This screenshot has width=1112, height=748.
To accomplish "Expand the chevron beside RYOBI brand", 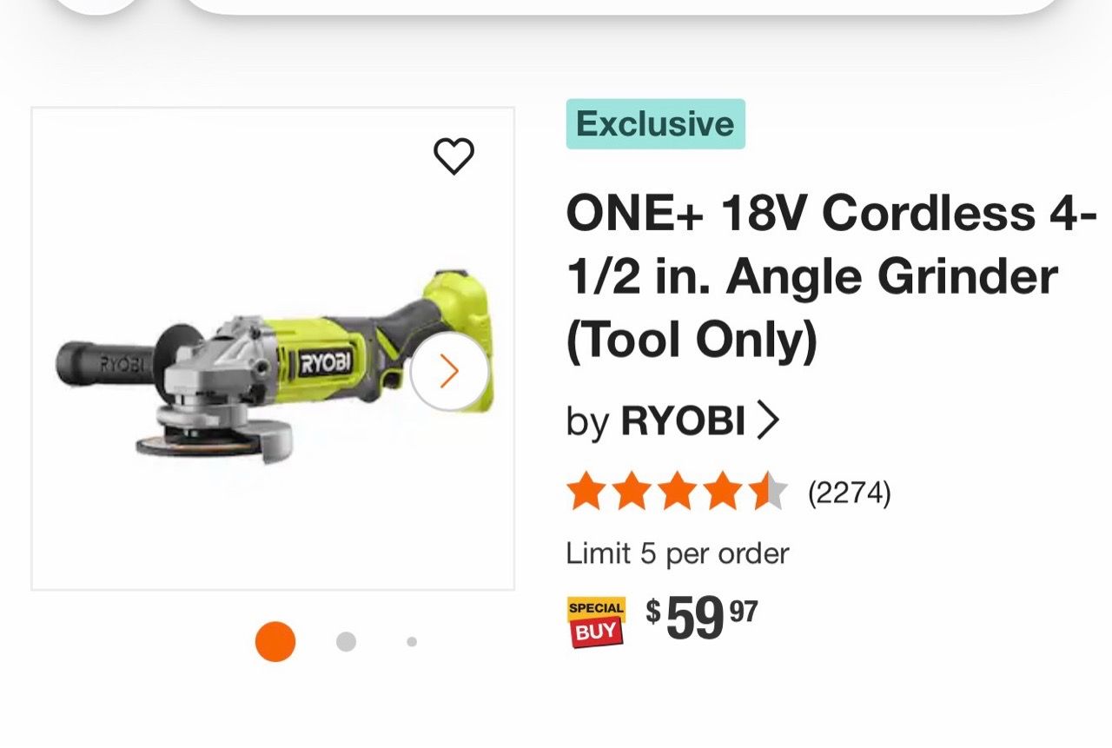I will pyautogui.click(x=768, y=421).
